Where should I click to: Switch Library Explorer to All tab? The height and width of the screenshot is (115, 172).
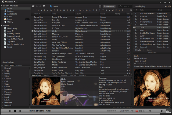click(x=2, y=65)
